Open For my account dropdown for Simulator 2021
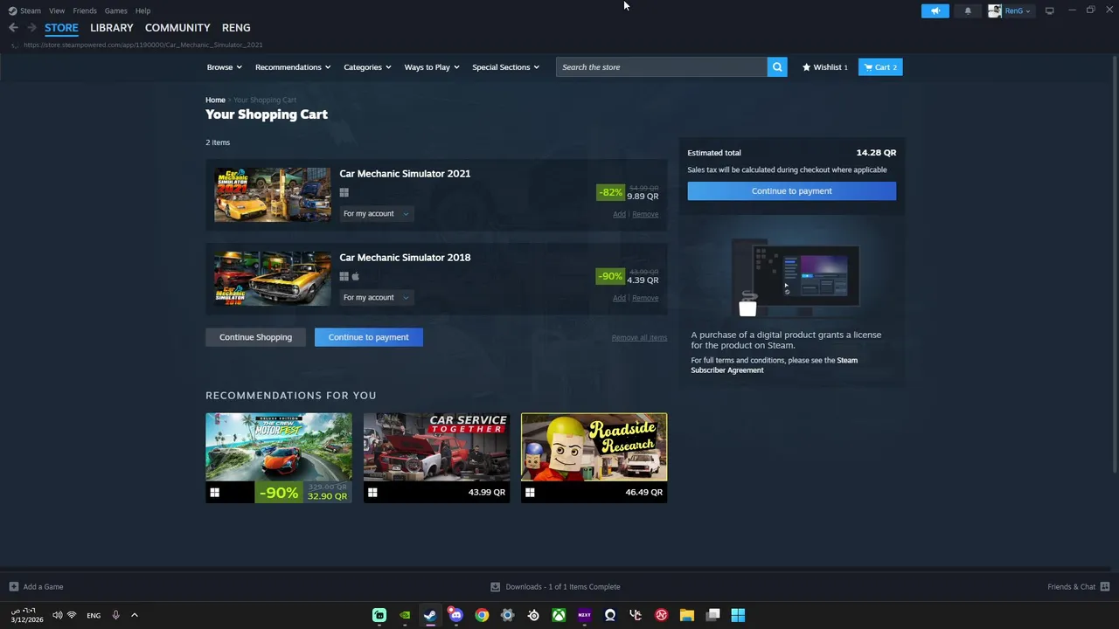This screenshot has height=629, width=1119. click(x=376, y=214)
